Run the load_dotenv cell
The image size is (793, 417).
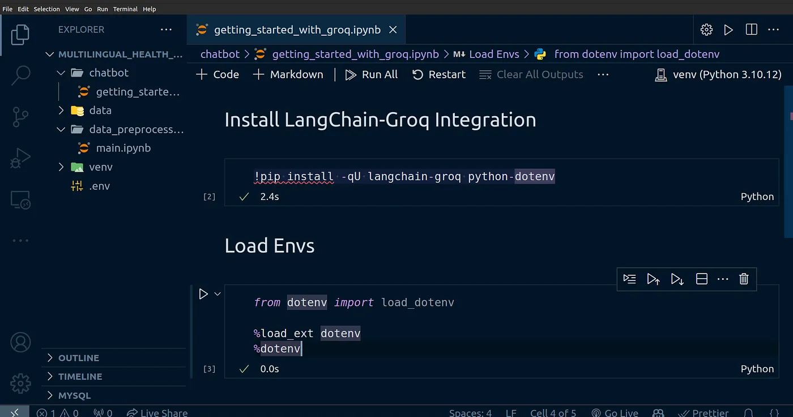203,294
